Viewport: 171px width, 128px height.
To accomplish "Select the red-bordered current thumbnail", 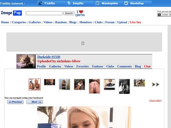I will 35,84.
